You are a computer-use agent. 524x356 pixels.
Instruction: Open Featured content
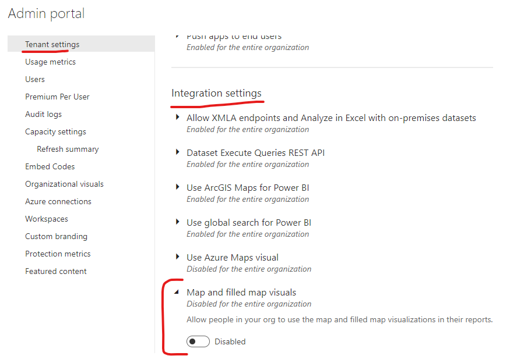tap(56, 271)
